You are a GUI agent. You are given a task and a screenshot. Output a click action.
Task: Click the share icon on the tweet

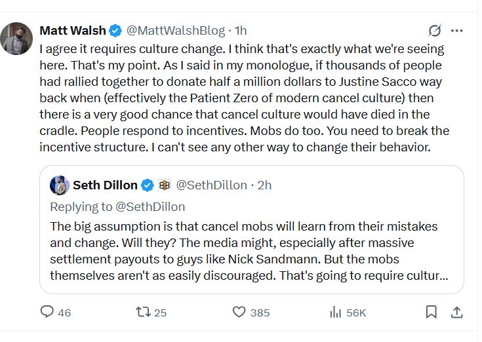[x=456, y=312]
